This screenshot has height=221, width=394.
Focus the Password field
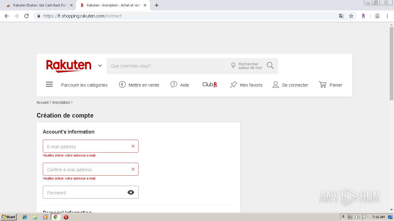pos(90,192)
